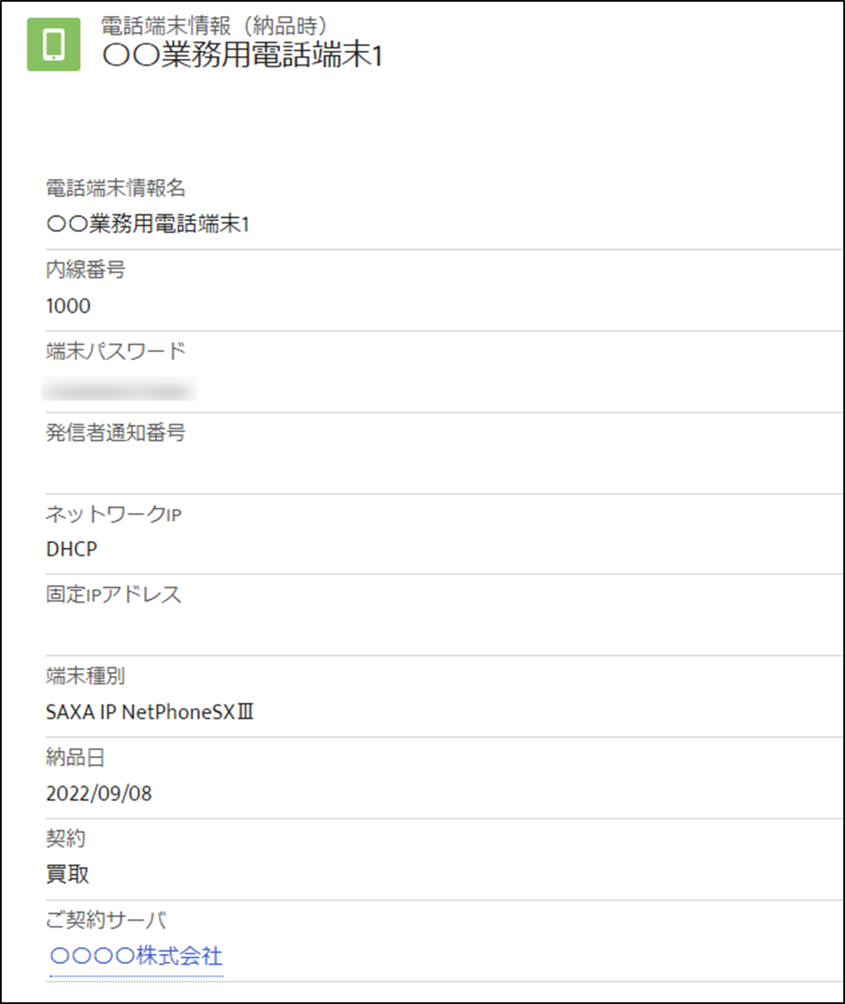Screen dimensions: 845x1004
Task: Click the 内線番号 value 1000
Action: point(68,305)
